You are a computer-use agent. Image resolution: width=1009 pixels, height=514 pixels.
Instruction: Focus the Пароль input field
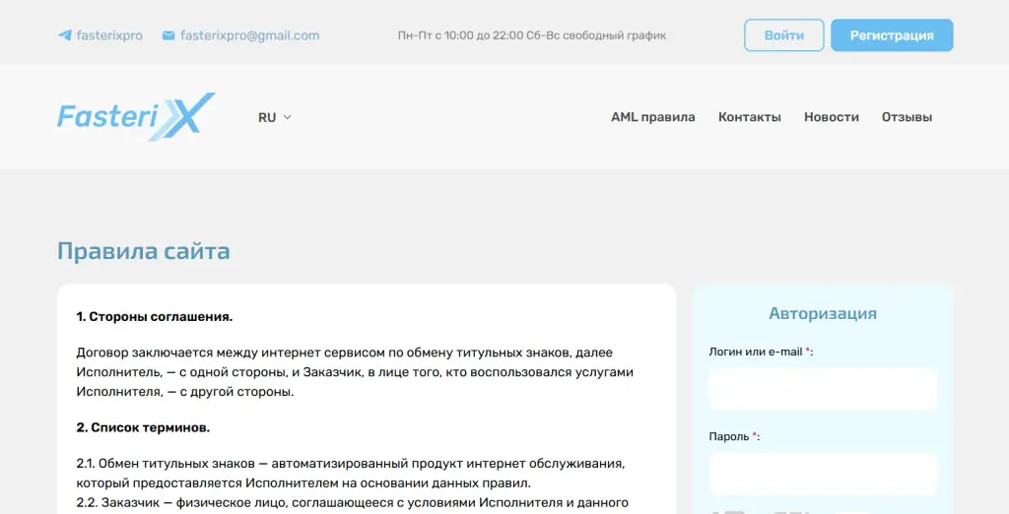tap(823, 474)
